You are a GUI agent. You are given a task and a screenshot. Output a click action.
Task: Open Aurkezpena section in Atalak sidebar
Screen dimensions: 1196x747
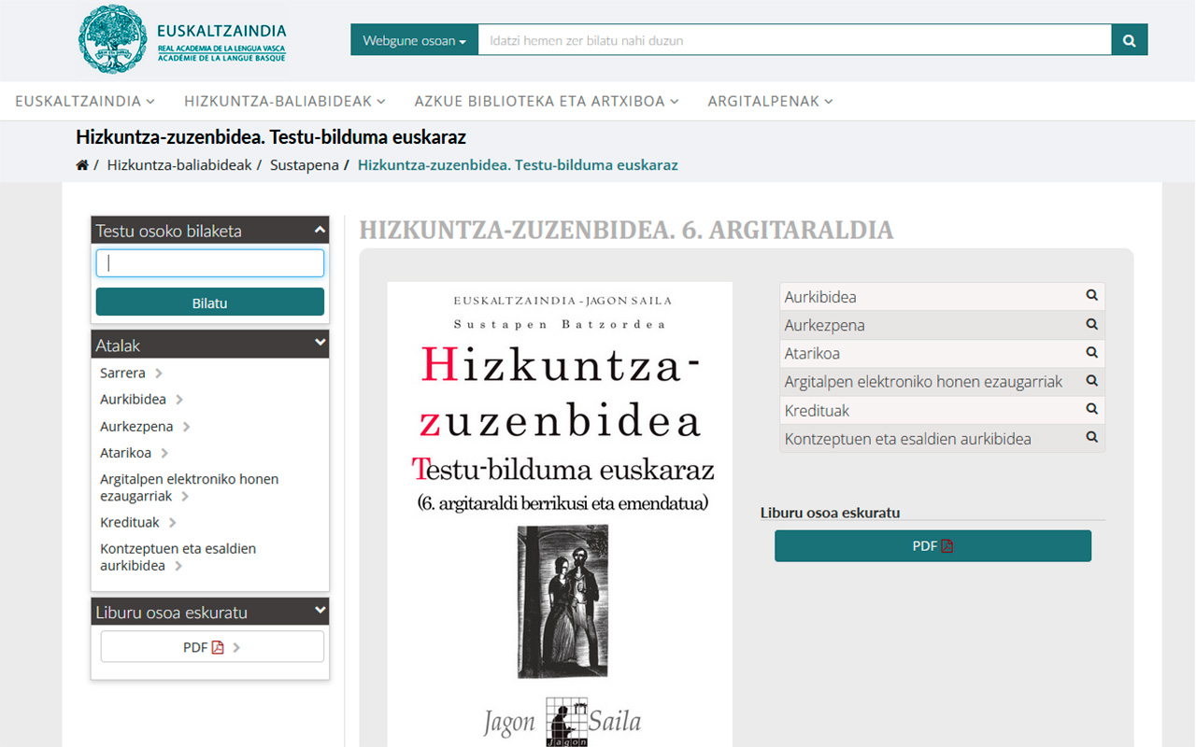136,426
